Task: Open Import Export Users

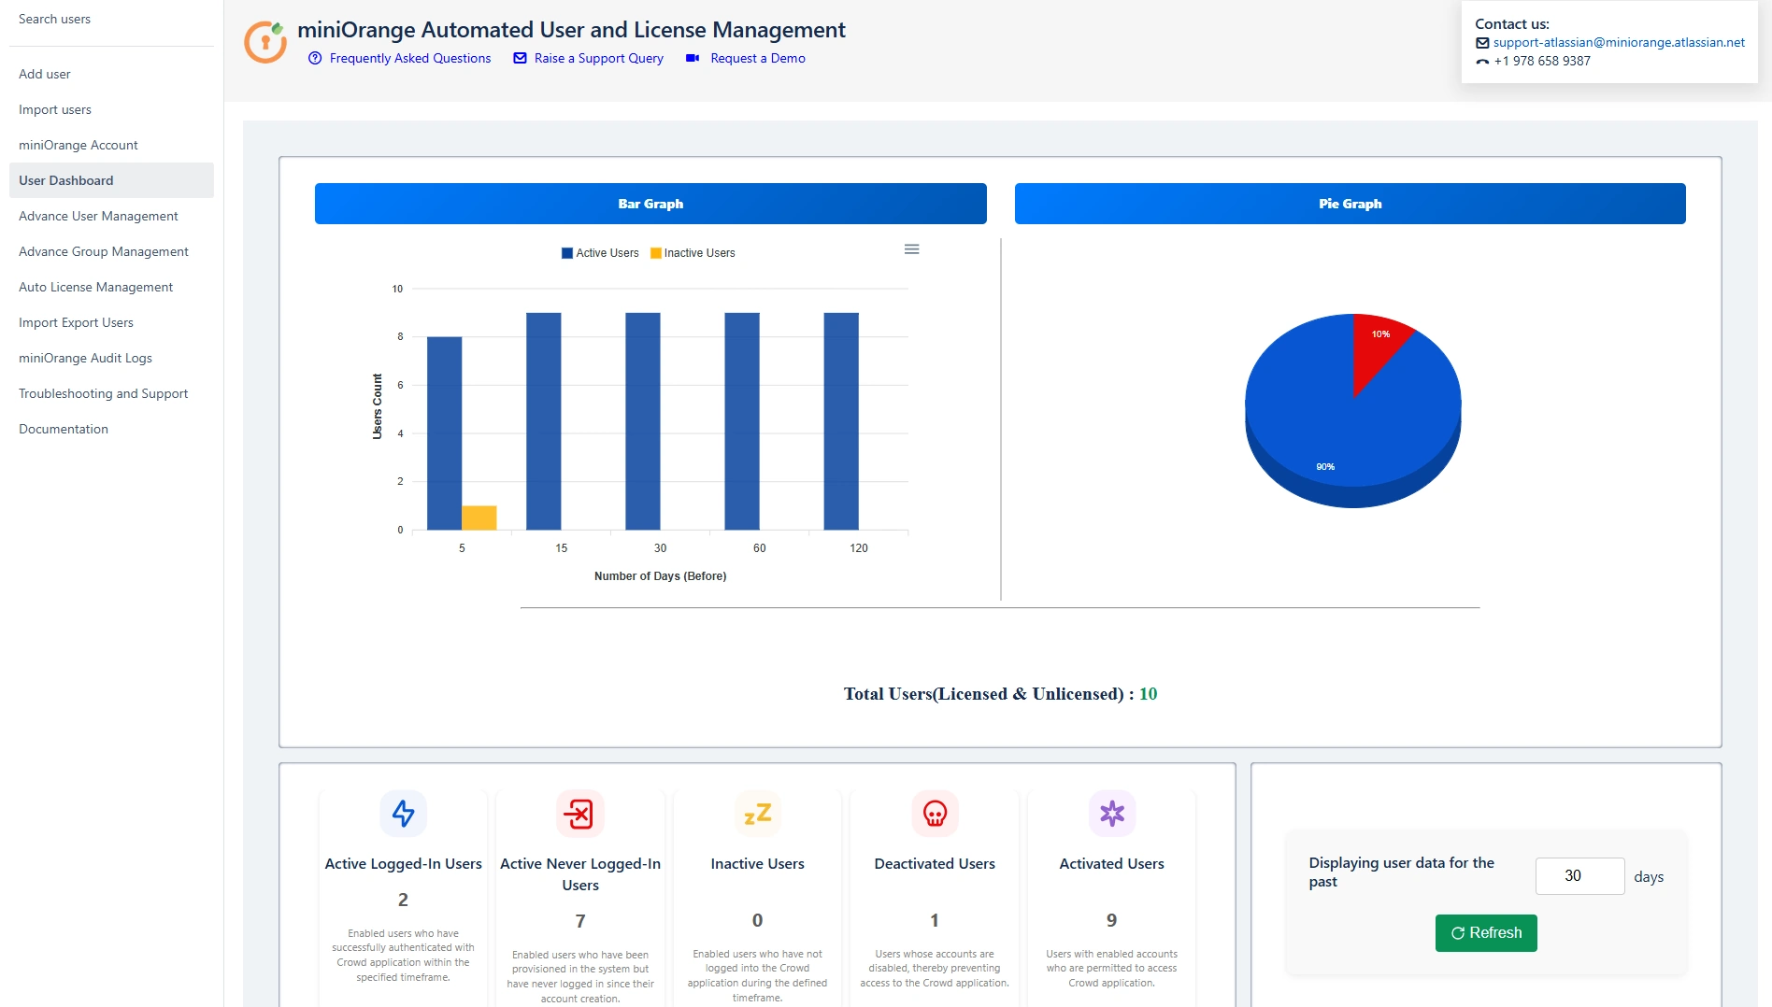Action: 111,322
